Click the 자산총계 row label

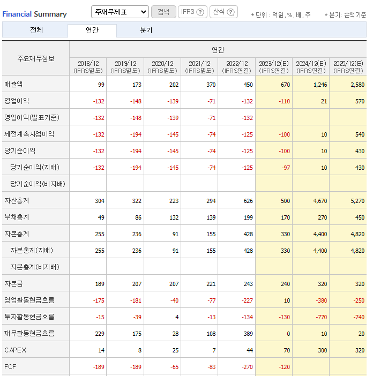17,200
